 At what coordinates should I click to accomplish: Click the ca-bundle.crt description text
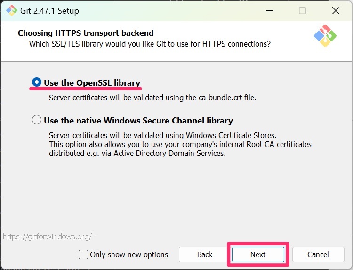pyautogui.click(x=152, y=98)
